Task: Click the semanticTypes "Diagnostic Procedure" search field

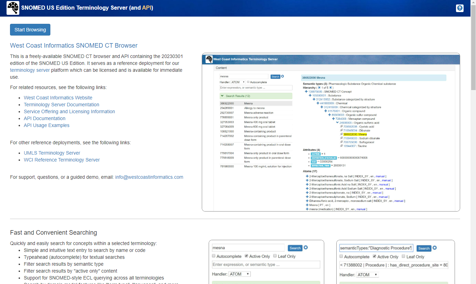Action: 376,248
